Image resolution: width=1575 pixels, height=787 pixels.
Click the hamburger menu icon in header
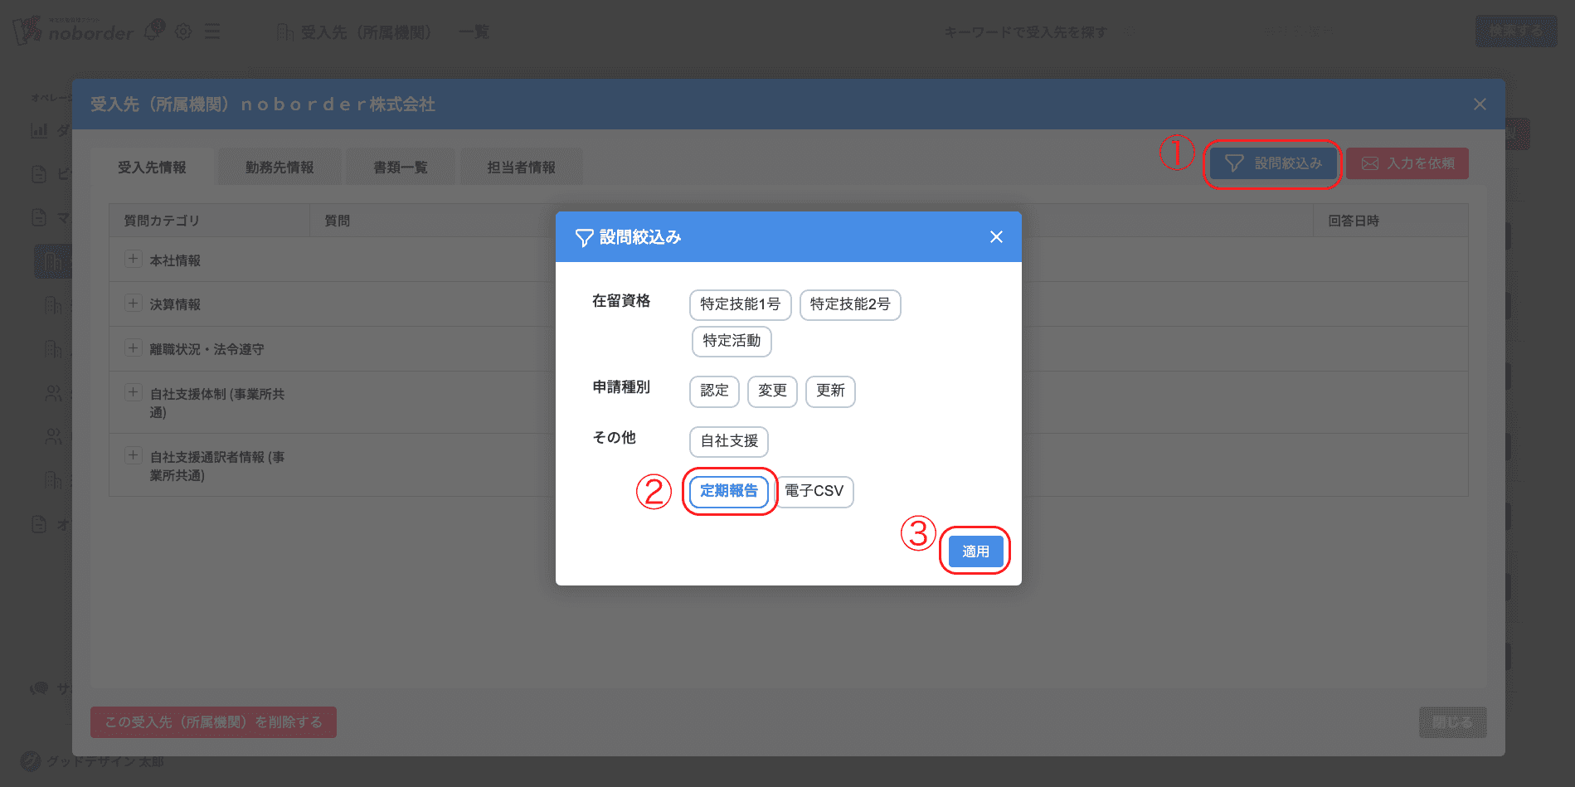[212, 32]
